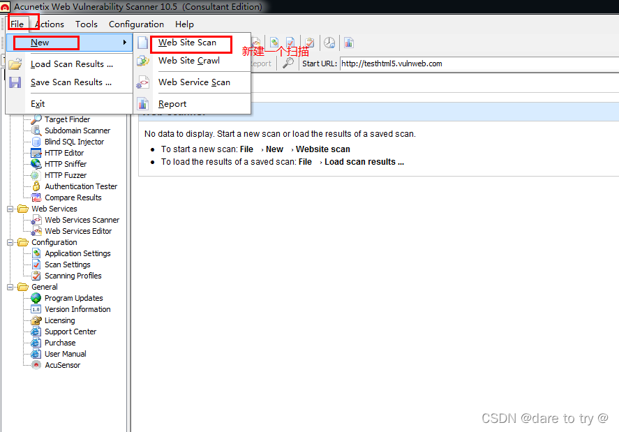Click the Program Updates globe icon
Screen dimensions: 619x432
click(x=36, y=298)
